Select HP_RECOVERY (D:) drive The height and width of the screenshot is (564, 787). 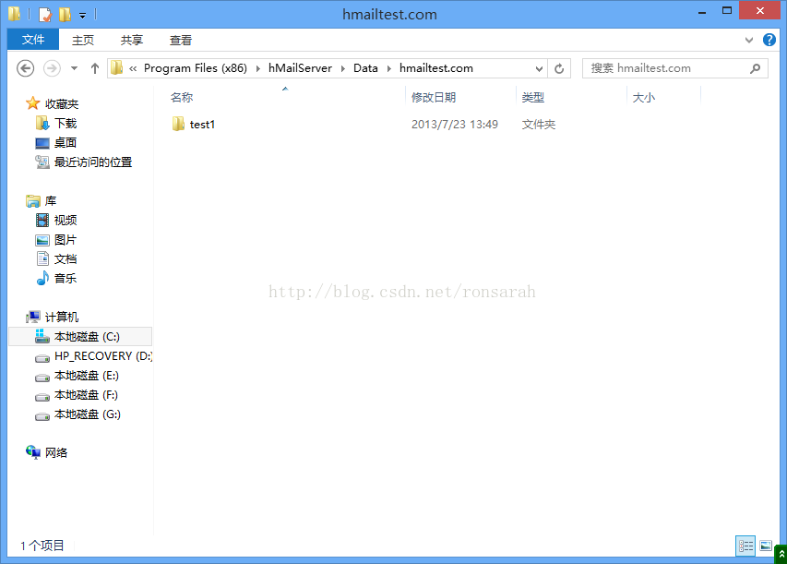103,356
